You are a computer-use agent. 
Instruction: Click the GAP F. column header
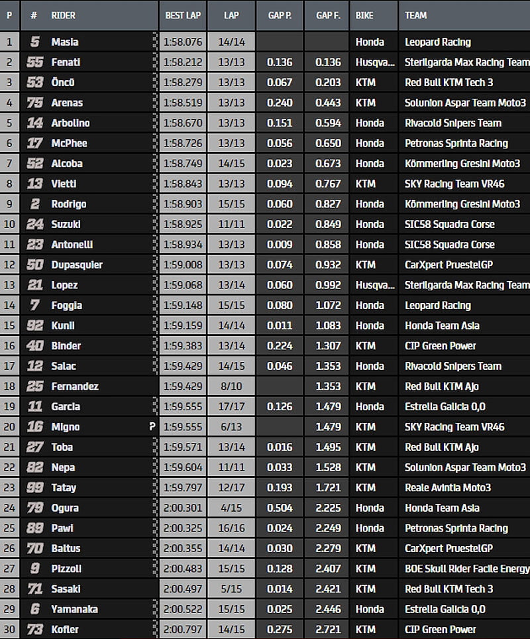click(x=328, y=15)
